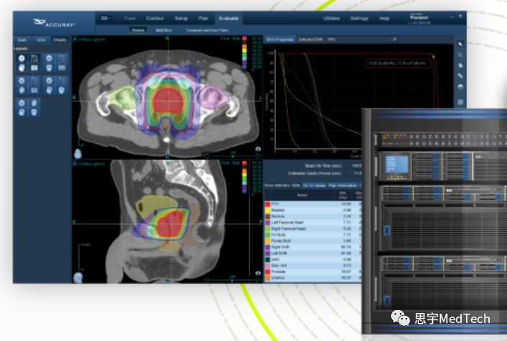Click the dark green Skin color swatch
The width and height of the screenshot is (507, 341).
click(268, 259)
